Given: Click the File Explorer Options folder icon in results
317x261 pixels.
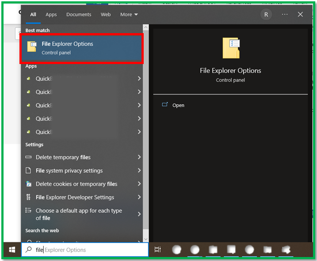Looking at the screenshot, I should (x=32, y=46).
